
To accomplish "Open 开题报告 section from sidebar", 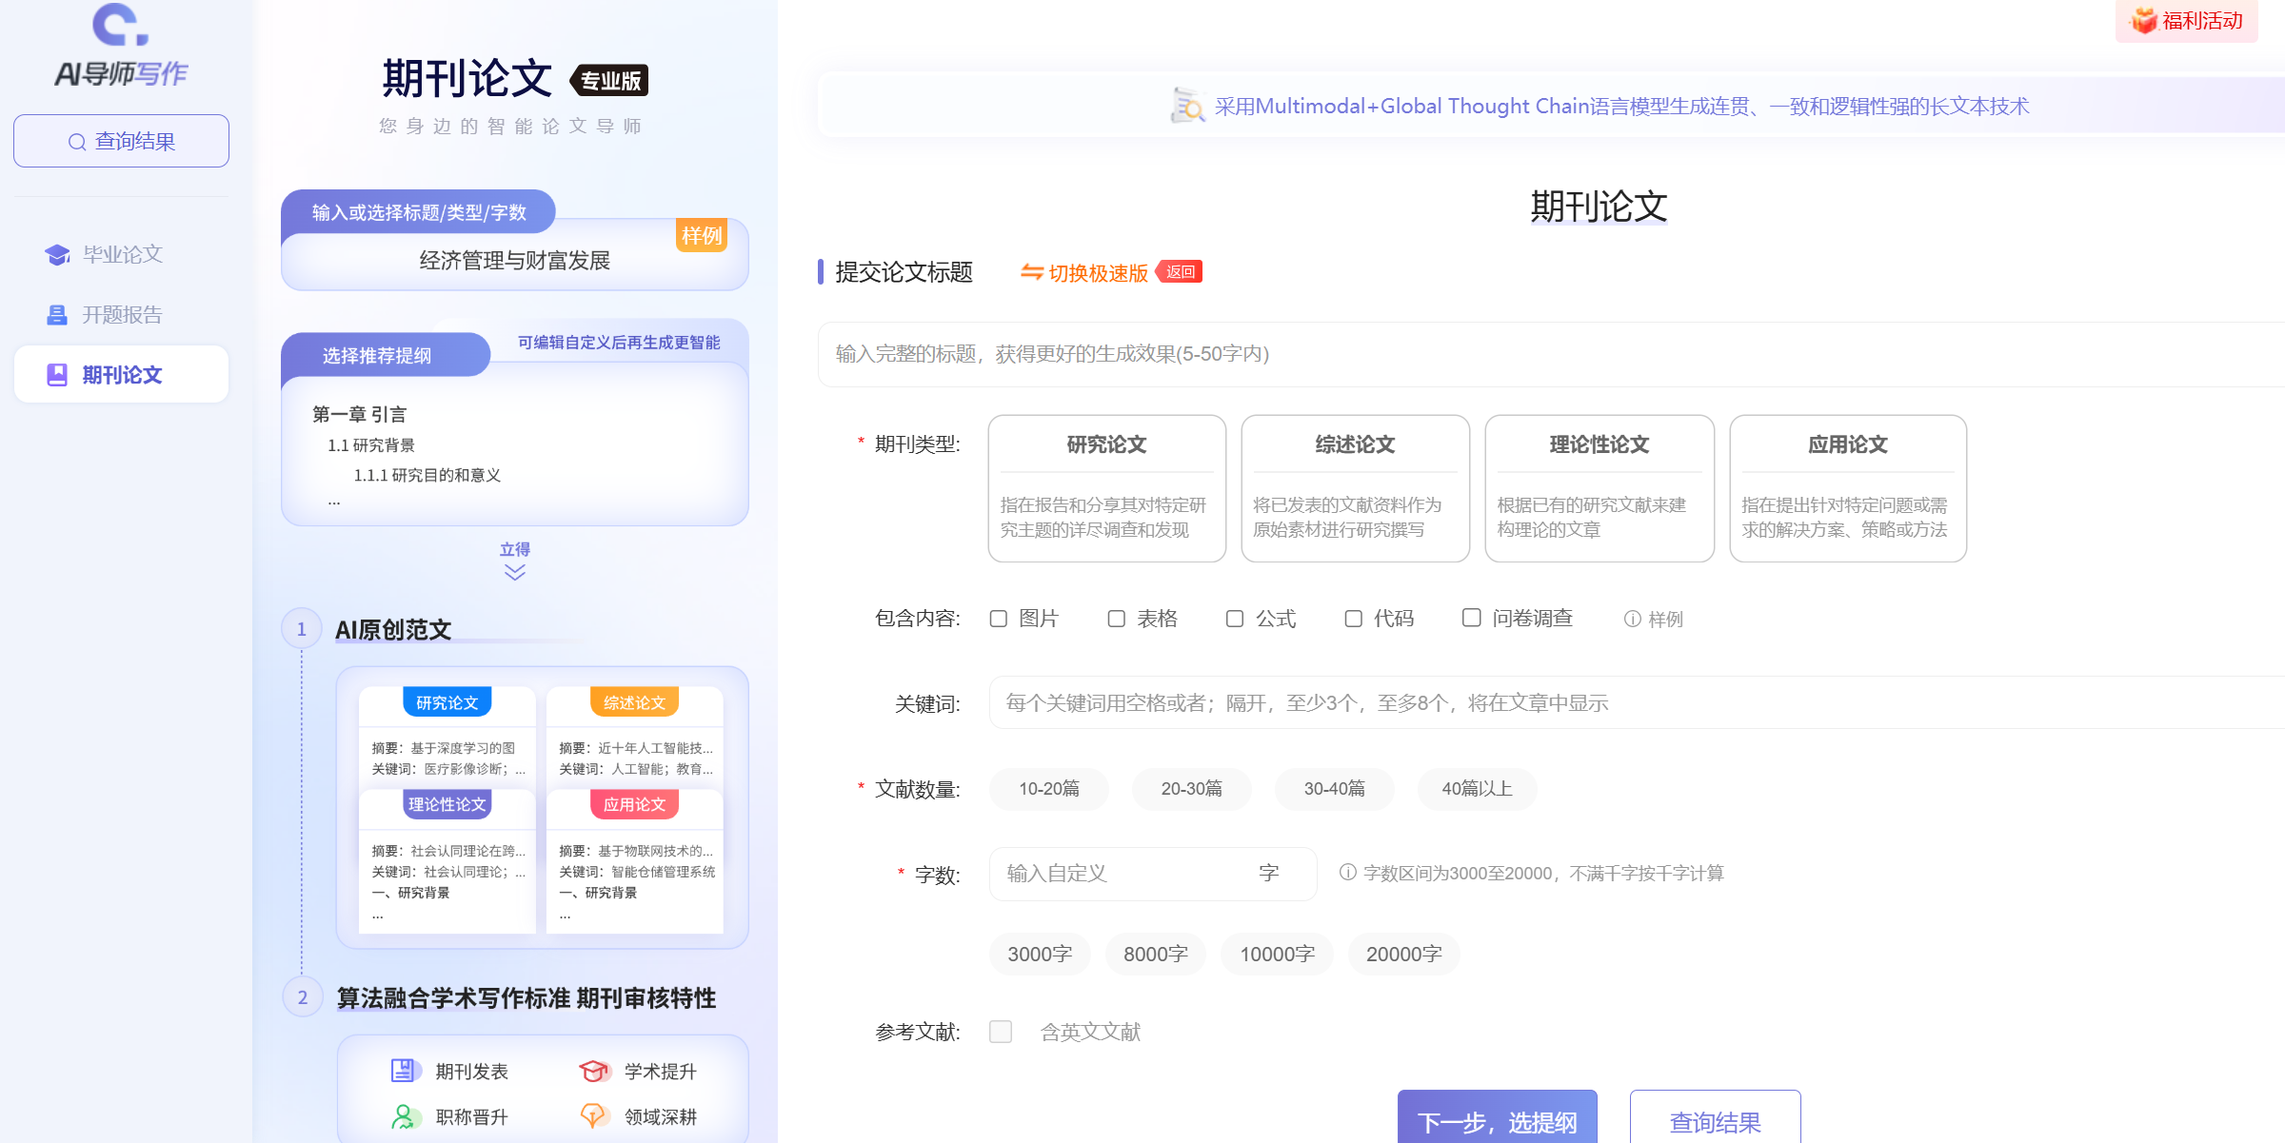I will tap(121, 314).
